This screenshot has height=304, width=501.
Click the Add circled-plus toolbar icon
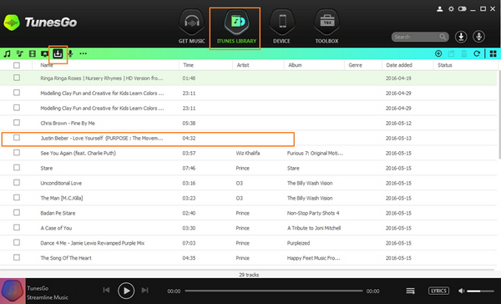coord(438,53)
